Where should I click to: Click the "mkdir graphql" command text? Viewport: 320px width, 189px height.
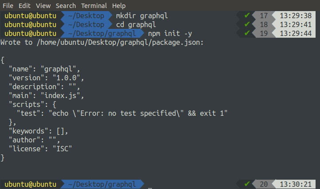point(142,16)
